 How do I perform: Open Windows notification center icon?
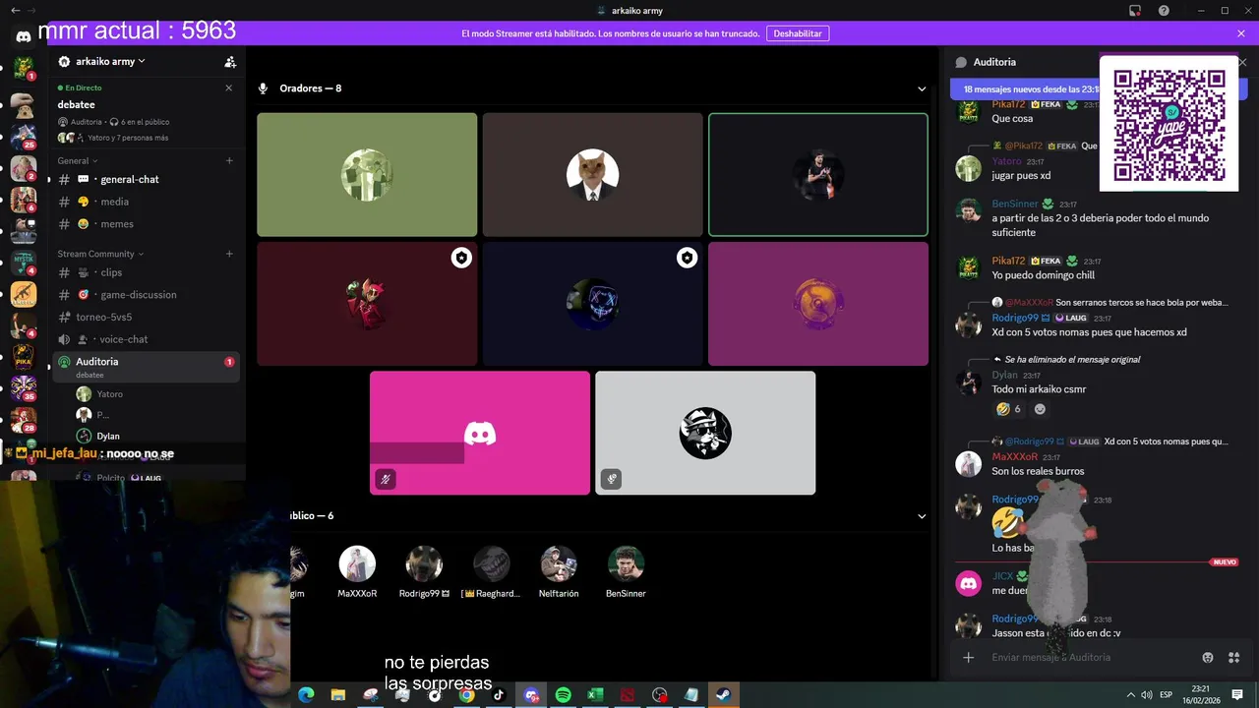pos(1237,695)
